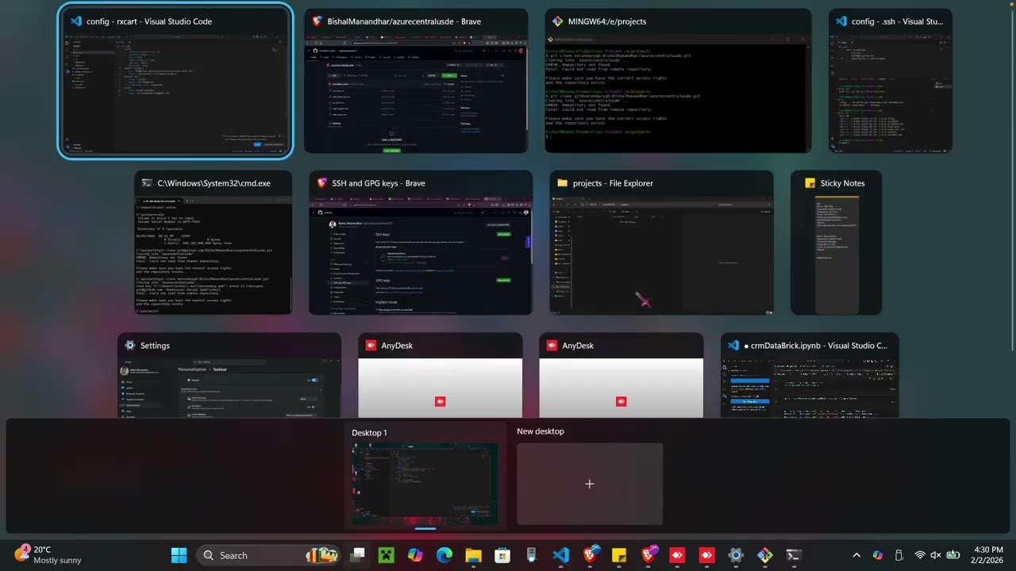Launch Microsoft Edge from the taskbar
This screenshot has width=1016, height=571.
point(444,555)
